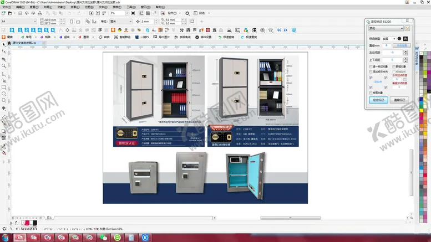Click the 清除标记 button
This screenshot has width=431, height=242.
click(399, 100)
